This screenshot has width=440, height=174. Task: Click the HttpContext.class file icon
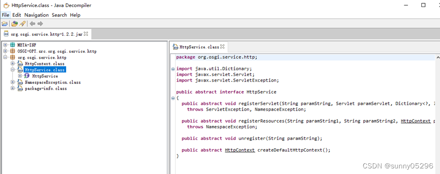coord(20,64)
